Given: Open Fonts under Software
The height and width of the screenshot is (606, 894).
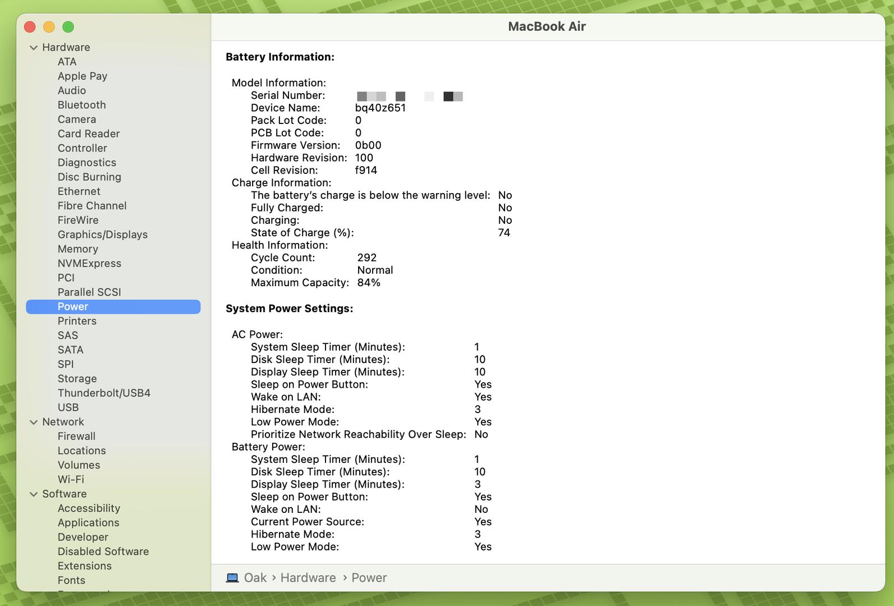Looking at the screenshot, I should pyautogui.click(x=71, y=580).
